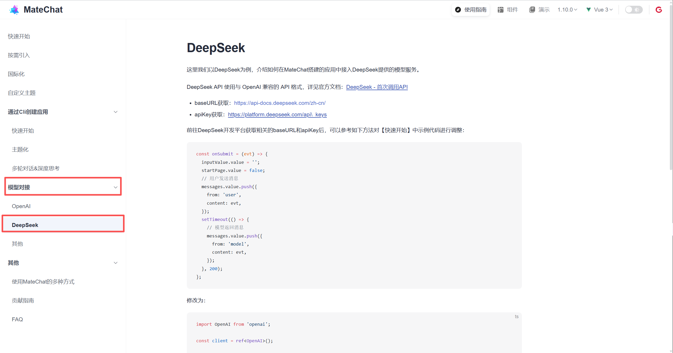673x353 pixels.
Task: Toggle the dark mode theme switch
Action: click(634, 10)
